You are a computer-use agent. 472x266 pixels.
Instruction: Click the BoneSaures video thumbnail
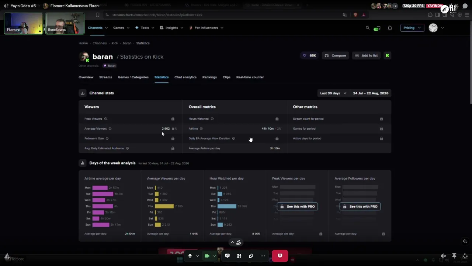coord(65,23)
